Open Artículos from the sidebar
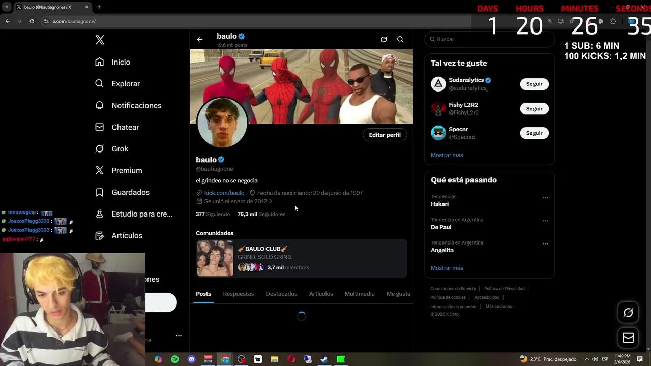The height and width of the screenshot is (366, 651). 119,235
